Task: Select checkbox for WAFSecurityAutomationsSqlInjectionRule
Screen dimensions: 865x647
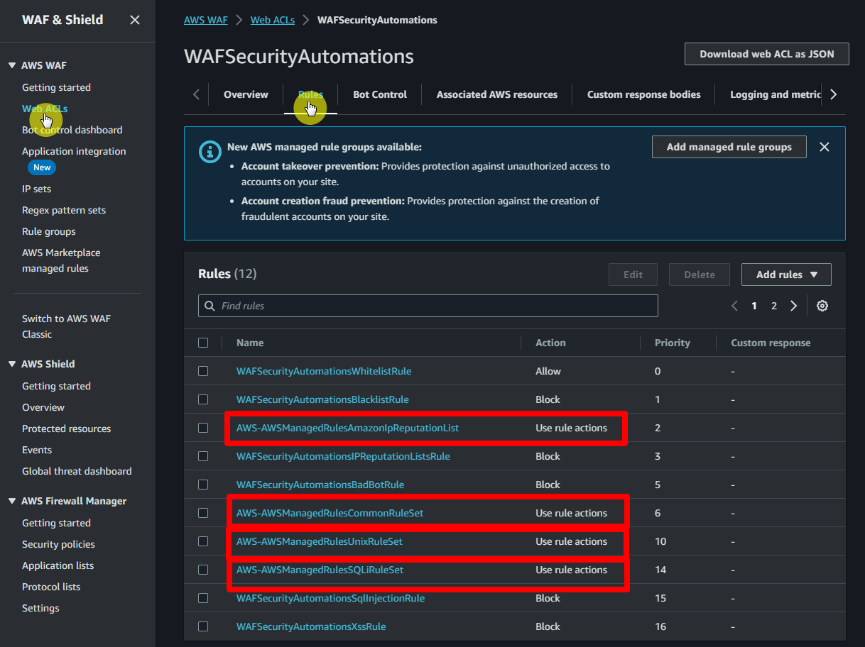Action: [x=203, y=598]
